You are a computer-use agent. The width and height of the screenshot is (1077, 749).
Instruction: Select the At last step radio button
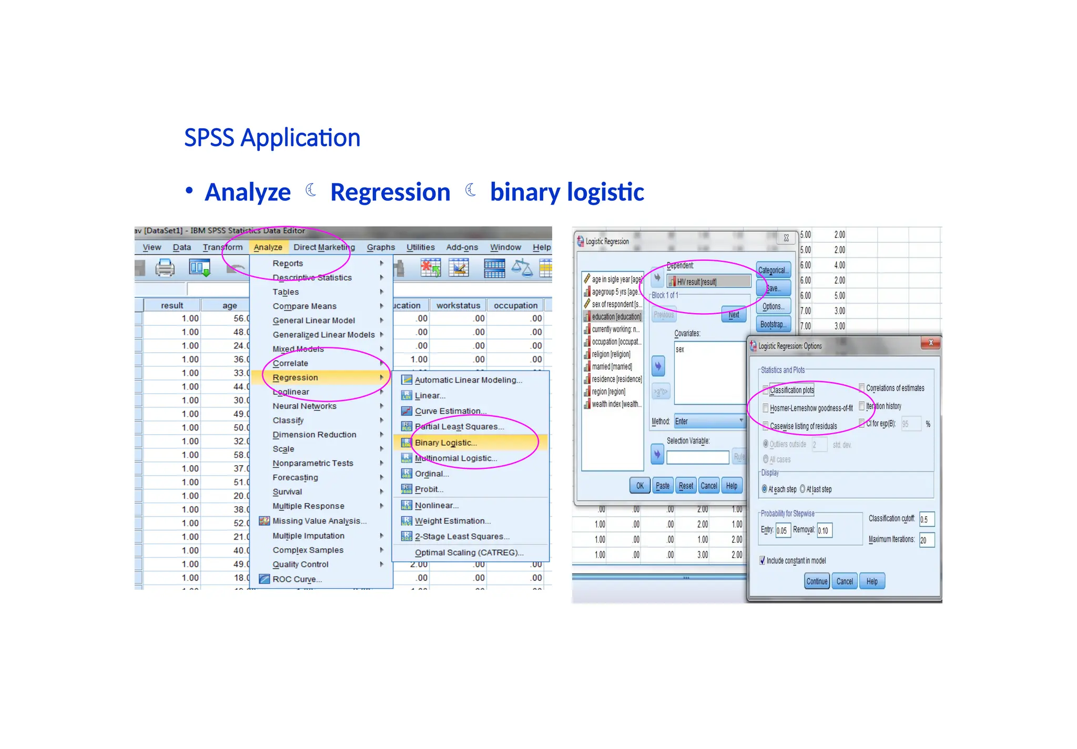coord(802,489)
